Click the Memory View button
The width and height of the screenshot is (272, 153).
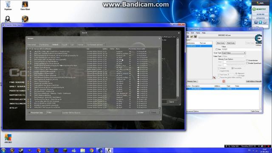tap(192, 81)
